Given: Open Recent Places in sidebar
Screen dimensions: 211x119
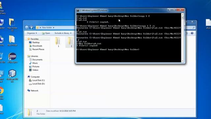Looking at the screenshot, I should (38, 49).
